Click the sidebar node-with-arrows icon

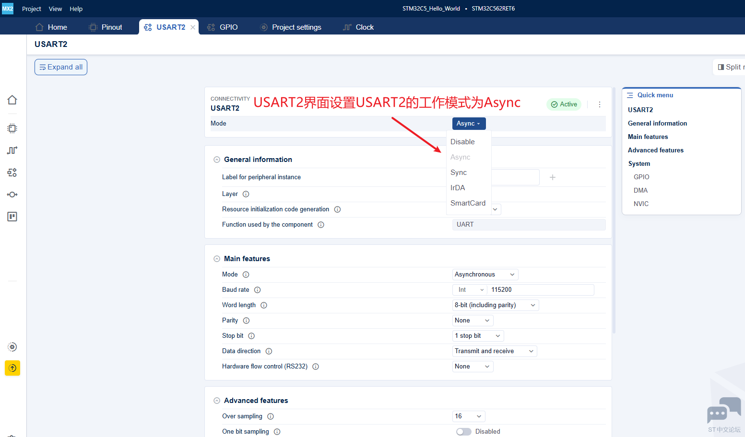pyautogui.click(x=12, y=195)
